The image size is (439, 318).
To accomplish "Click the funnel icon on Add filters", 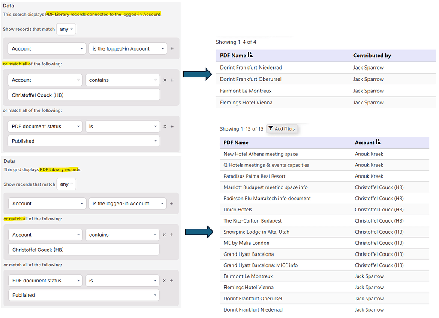I will pyautogui.click(x=272, y=128).
